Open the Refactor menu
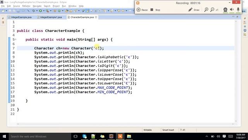This screenshot has width=248, height=140. (x=26, y=6)
